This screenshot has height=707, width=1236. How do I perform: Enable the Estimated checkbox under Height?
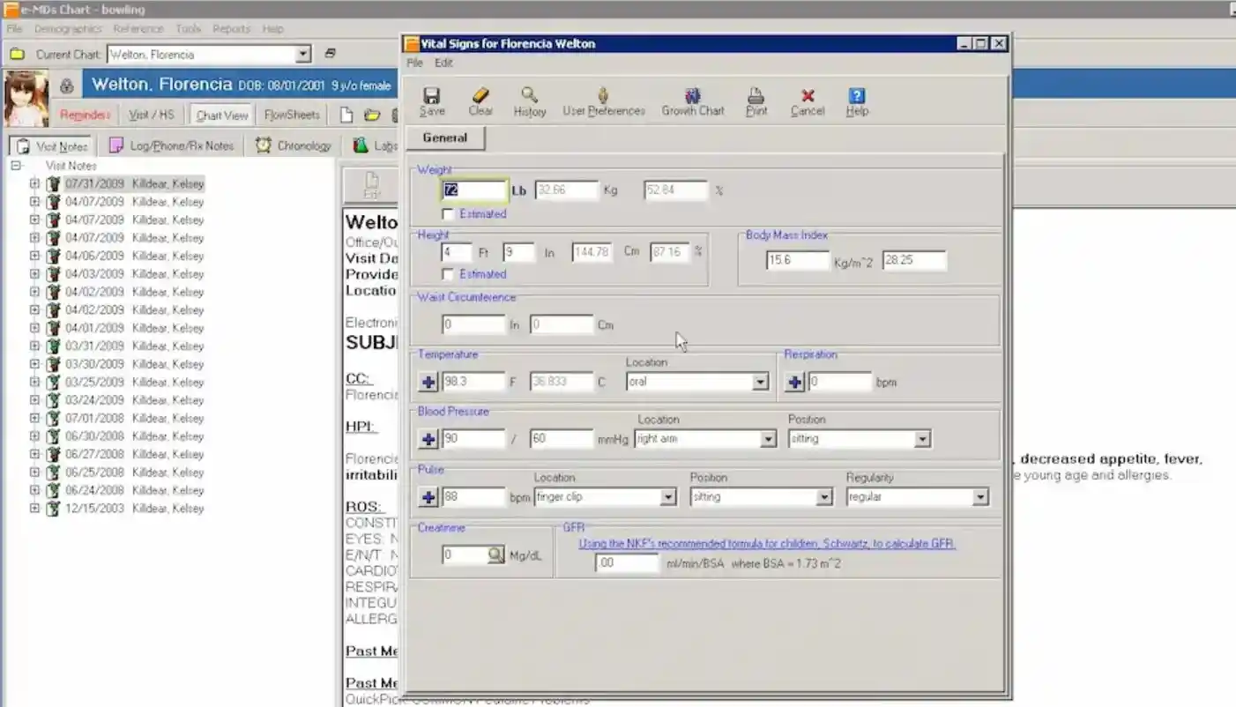pos(448,274)
